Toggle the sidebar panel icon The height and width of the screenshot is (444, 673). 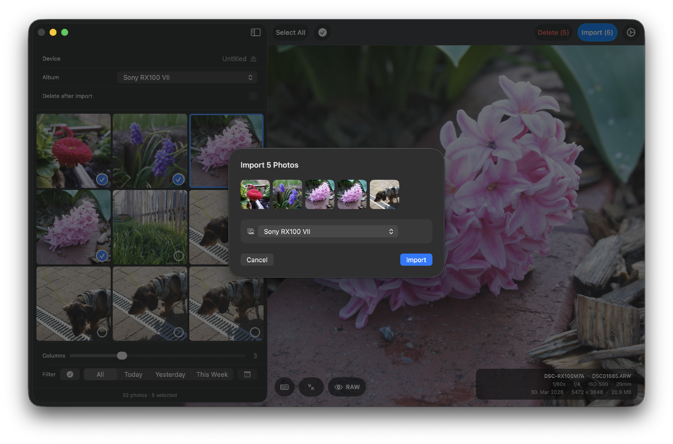coord(256,32)
